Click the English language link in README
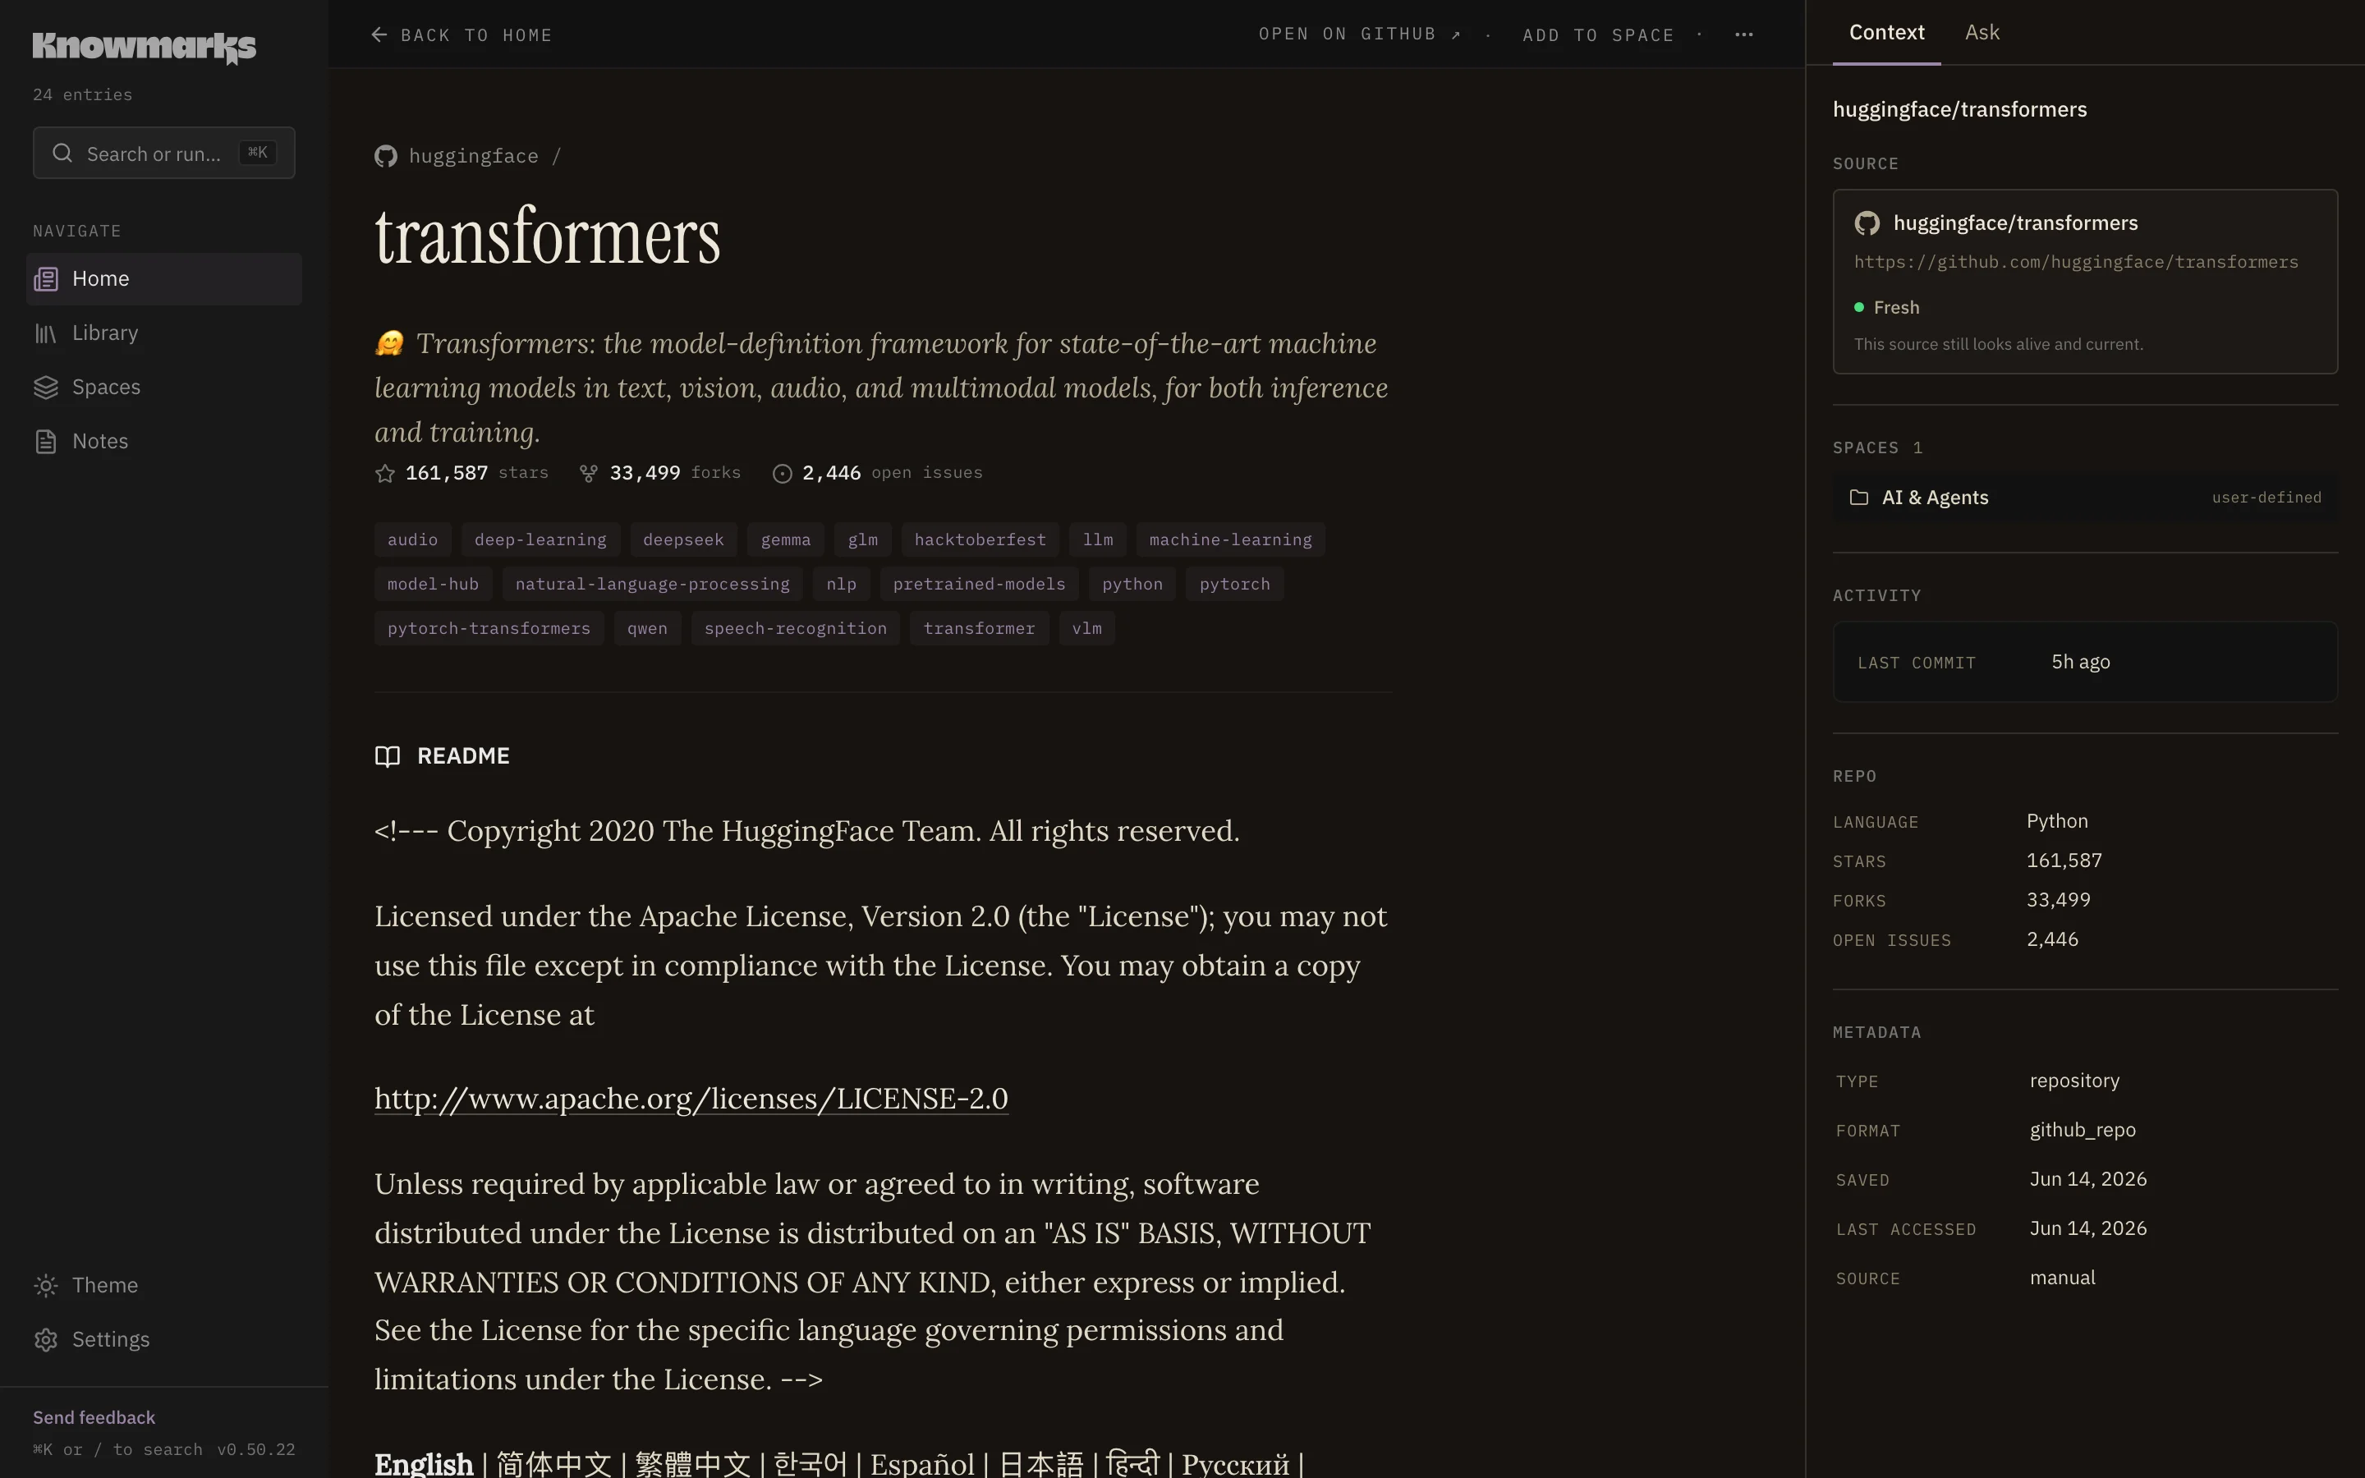The height and width of the screenshot is (1478, 2365). [x=423, y=1463]
